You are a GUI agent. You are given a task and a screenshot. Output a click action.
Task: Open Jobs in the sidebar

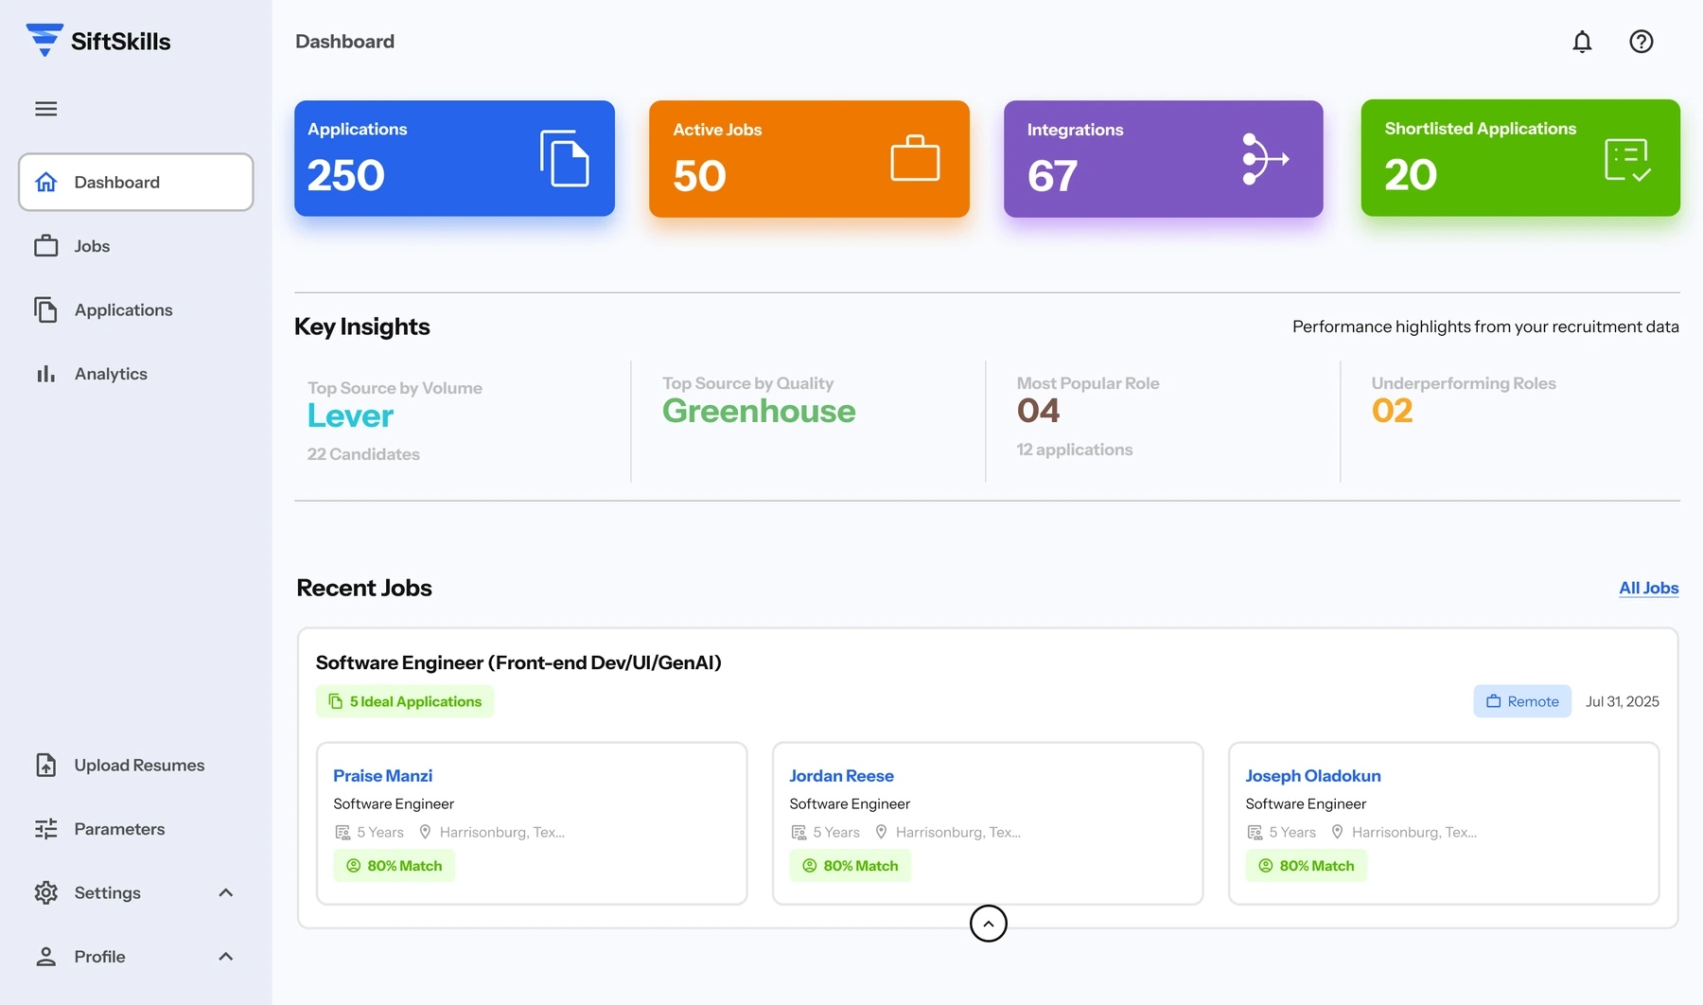point(92,246)
